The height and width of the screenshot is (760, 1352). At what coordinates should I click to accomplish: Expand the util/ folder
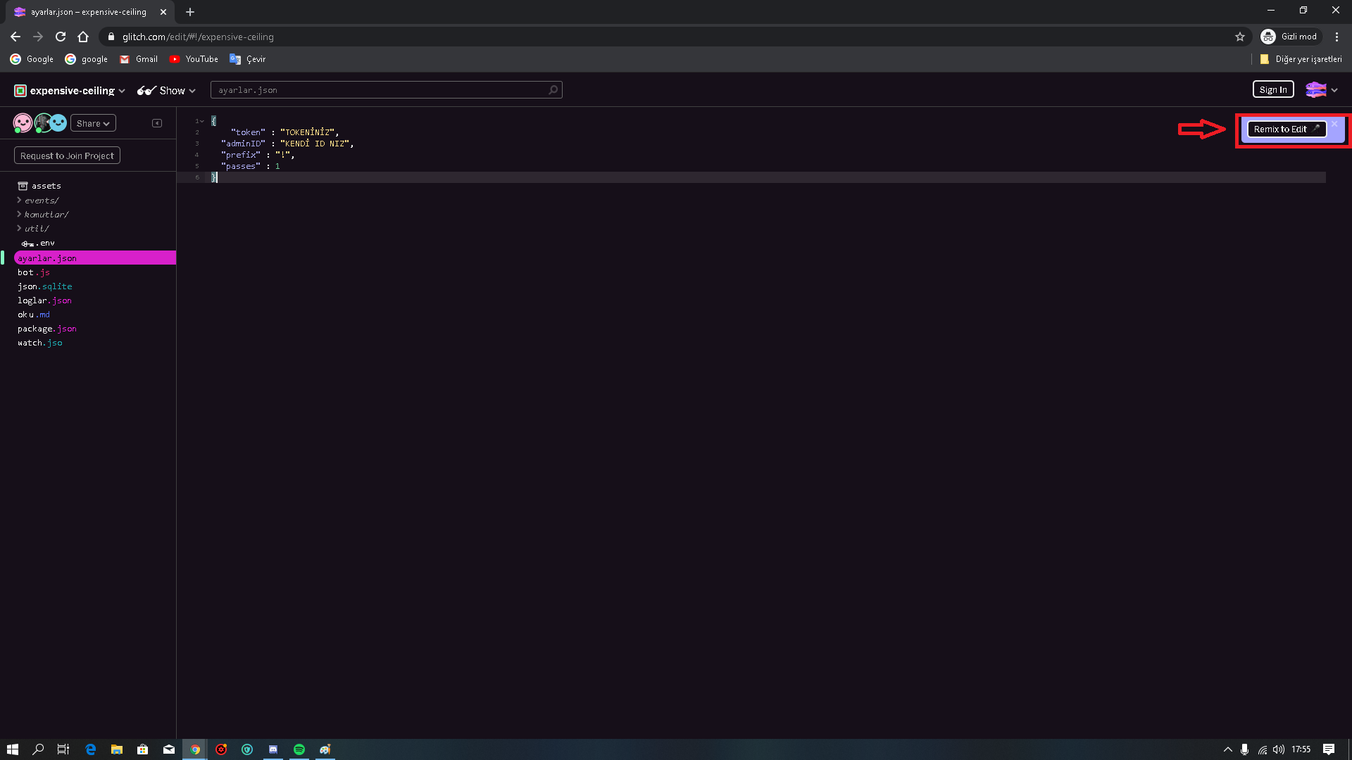tap(33, 229)
